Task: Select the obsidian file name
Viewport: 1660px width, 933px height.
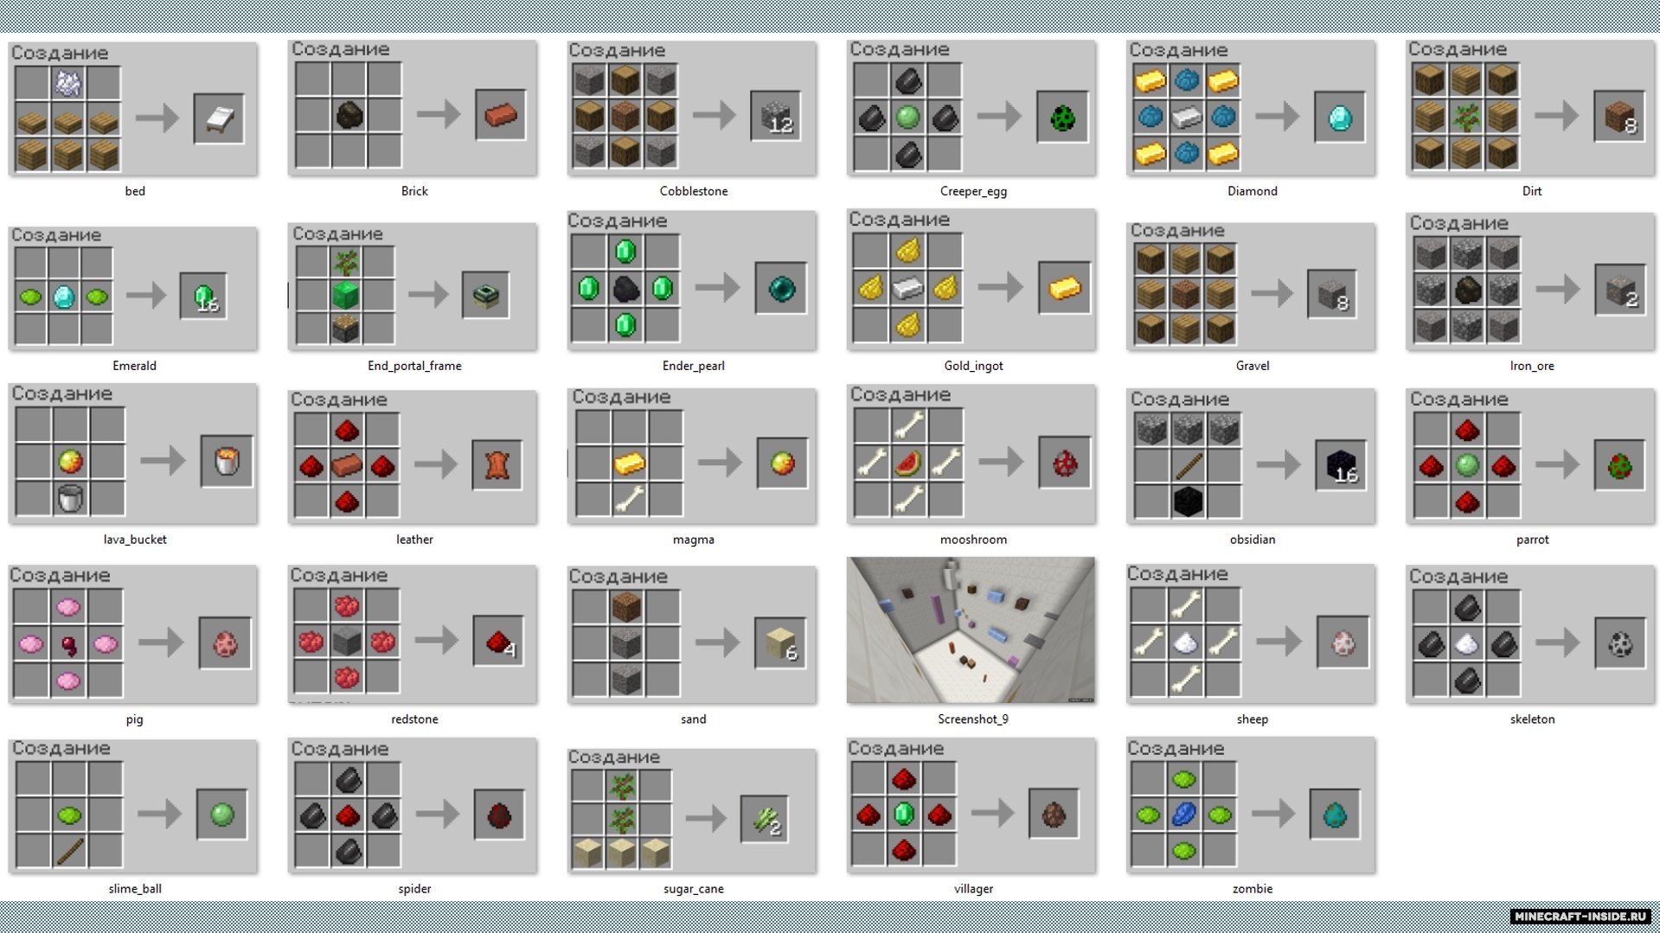Action: [1252, 540]
